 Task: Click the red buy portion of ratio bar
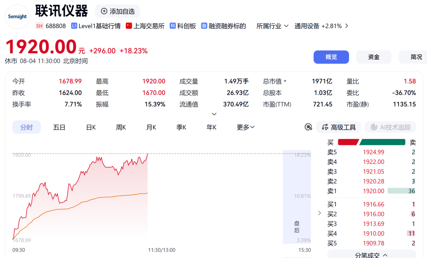[348, 142]
